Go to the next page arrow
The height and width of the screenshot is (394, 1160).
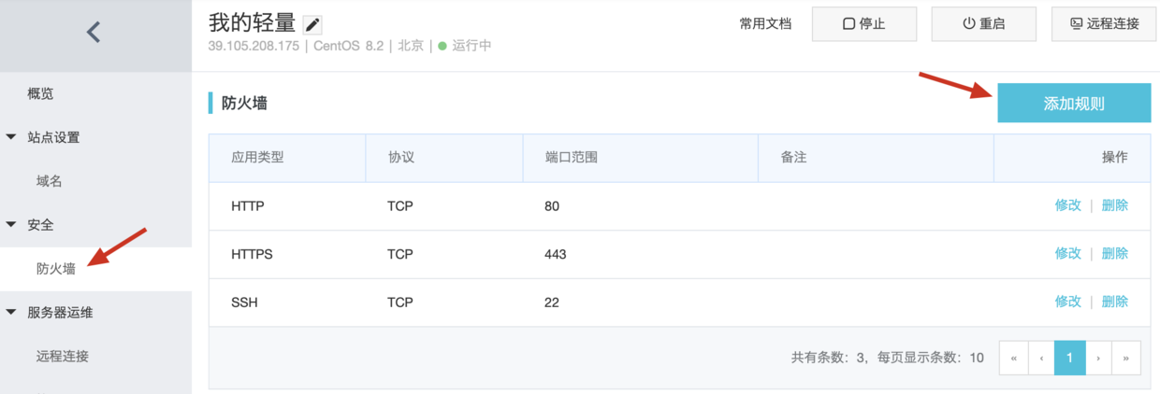(x=1098, y=358)
